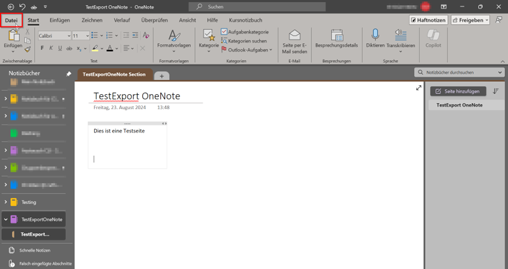
Task: Click the copy icon in Zwischenablage
Action: coord(27,40)
